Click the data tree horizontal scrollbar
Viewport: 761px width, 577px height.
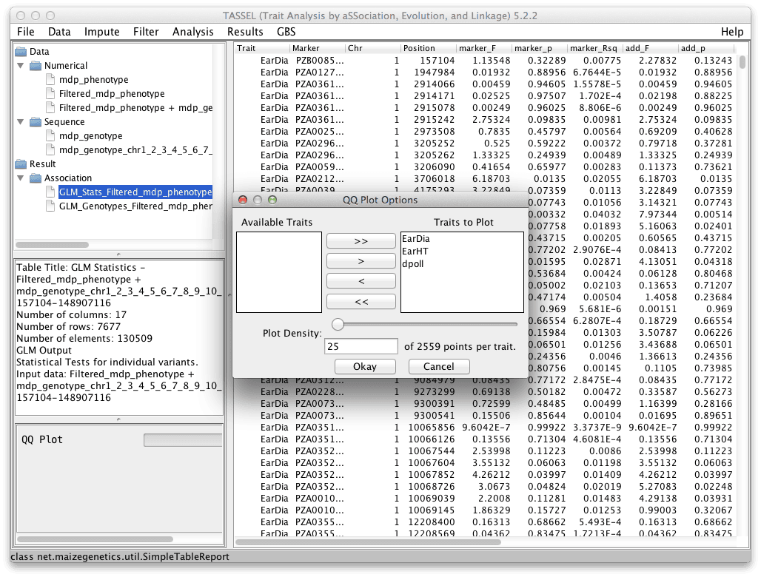point(52,245)
